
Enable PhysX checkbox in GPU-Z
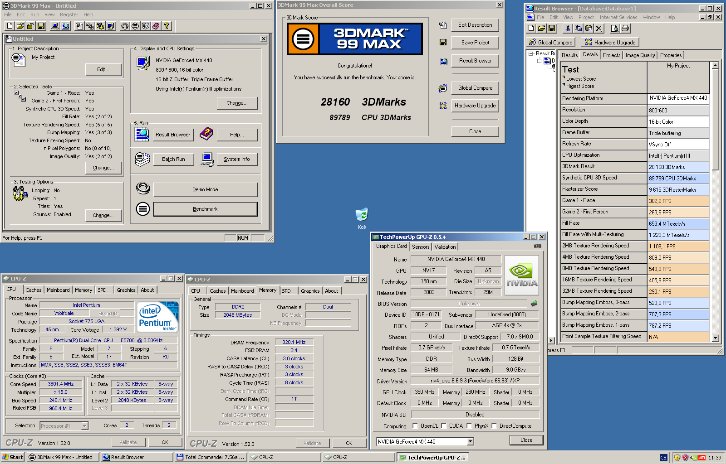pos(469,426)
